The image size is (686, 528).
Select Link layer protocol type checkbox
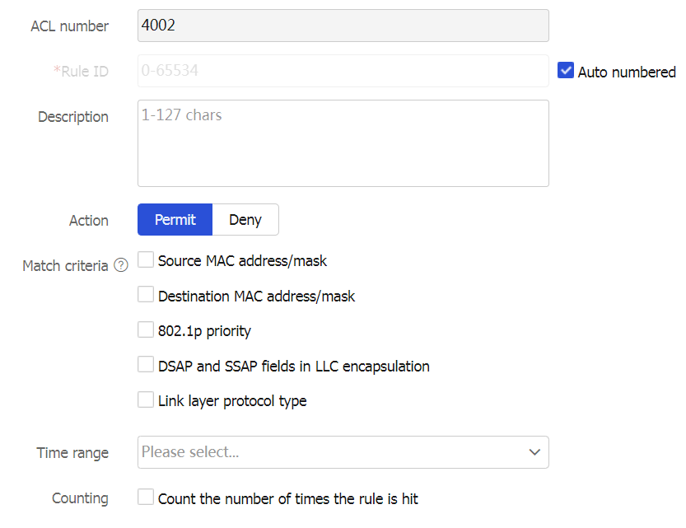146,400
